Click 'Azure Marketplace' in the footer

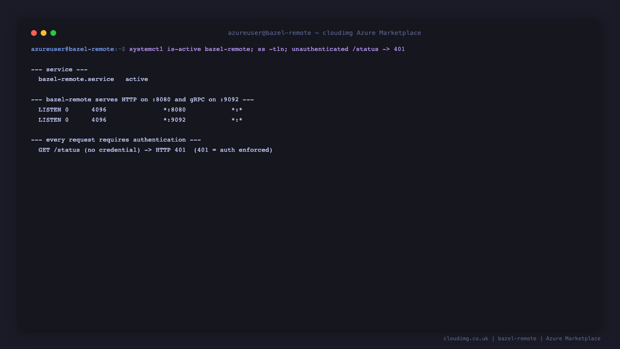tap(573, 338)
